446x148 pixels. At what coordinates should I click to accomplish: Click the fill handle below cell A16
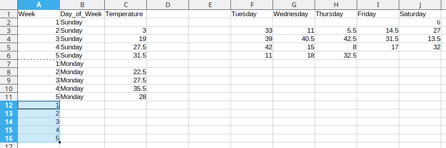coord(60,142)
